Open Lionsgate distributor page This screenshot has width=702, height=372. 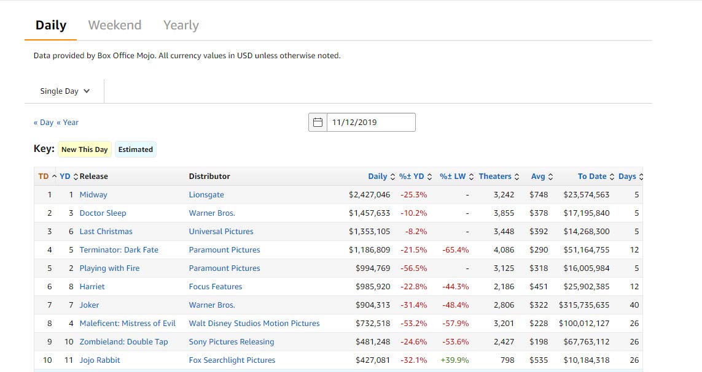(x=206, y=195)
